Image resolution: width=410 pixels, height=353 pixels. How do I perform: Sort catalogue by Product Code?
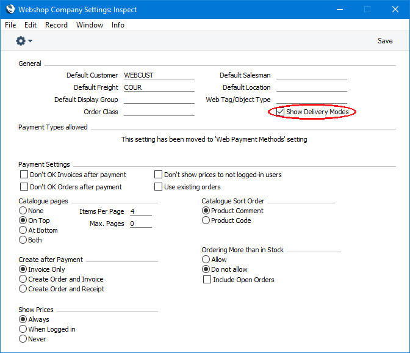pyautogui.click(x=206, y=220)
